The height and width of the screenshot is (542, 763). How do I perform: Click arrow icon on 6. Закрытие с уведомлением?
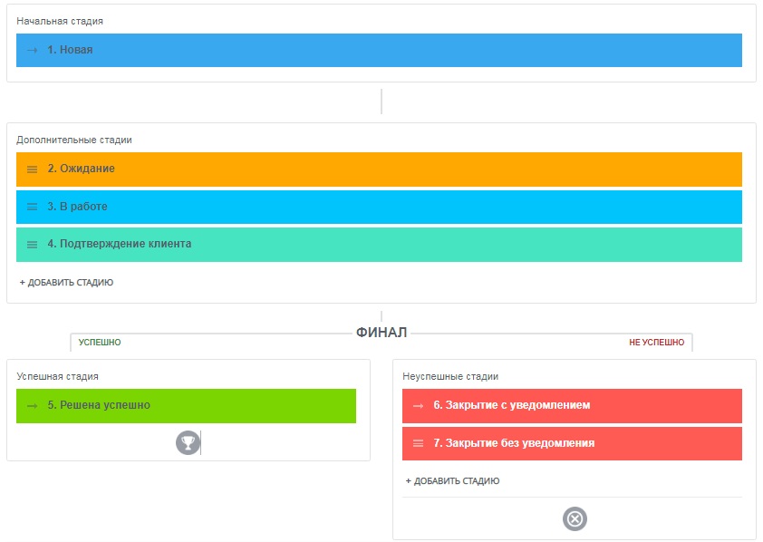pyautogui.click(x=418, y=406)
